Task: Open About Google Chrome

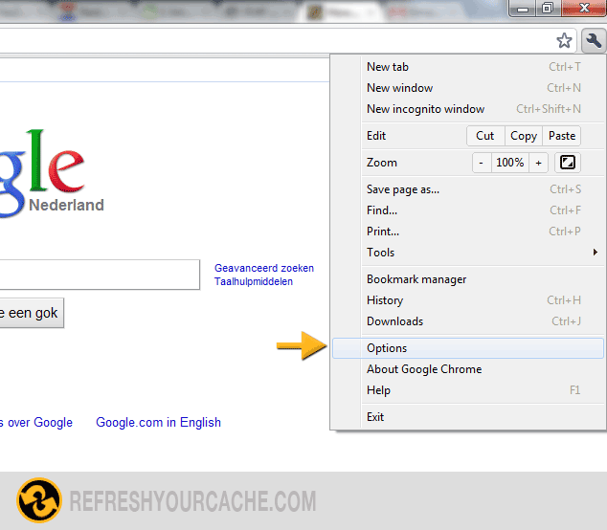Action: (467, 369)
